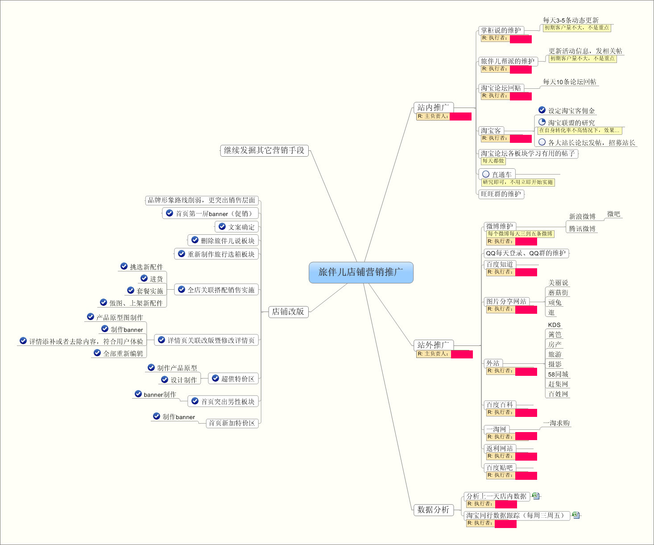
Task: Select the 掌柜说的维护 node
Action: (x=501, y=30)
